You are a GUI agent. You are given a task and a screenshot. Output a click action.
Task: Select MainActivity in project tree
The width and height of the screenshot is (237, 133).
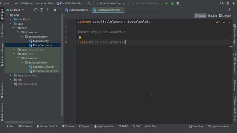click(39, 41)
